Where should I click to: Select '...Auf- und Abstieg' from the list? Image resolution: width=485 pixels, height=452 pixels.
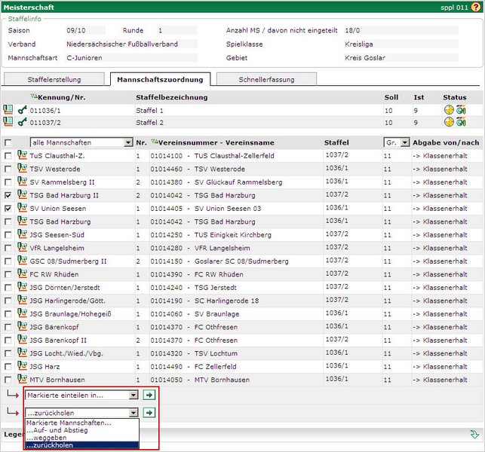pyautogui.click(x=57, y=430)
